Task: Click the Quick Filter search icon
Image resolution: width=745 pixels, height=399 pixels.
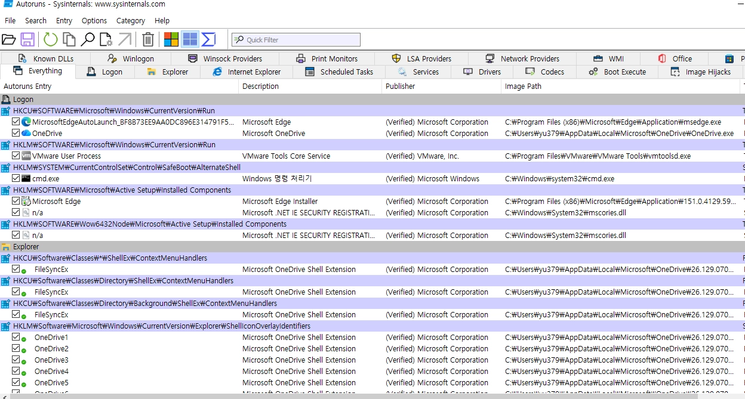Action: coord(239,40)
